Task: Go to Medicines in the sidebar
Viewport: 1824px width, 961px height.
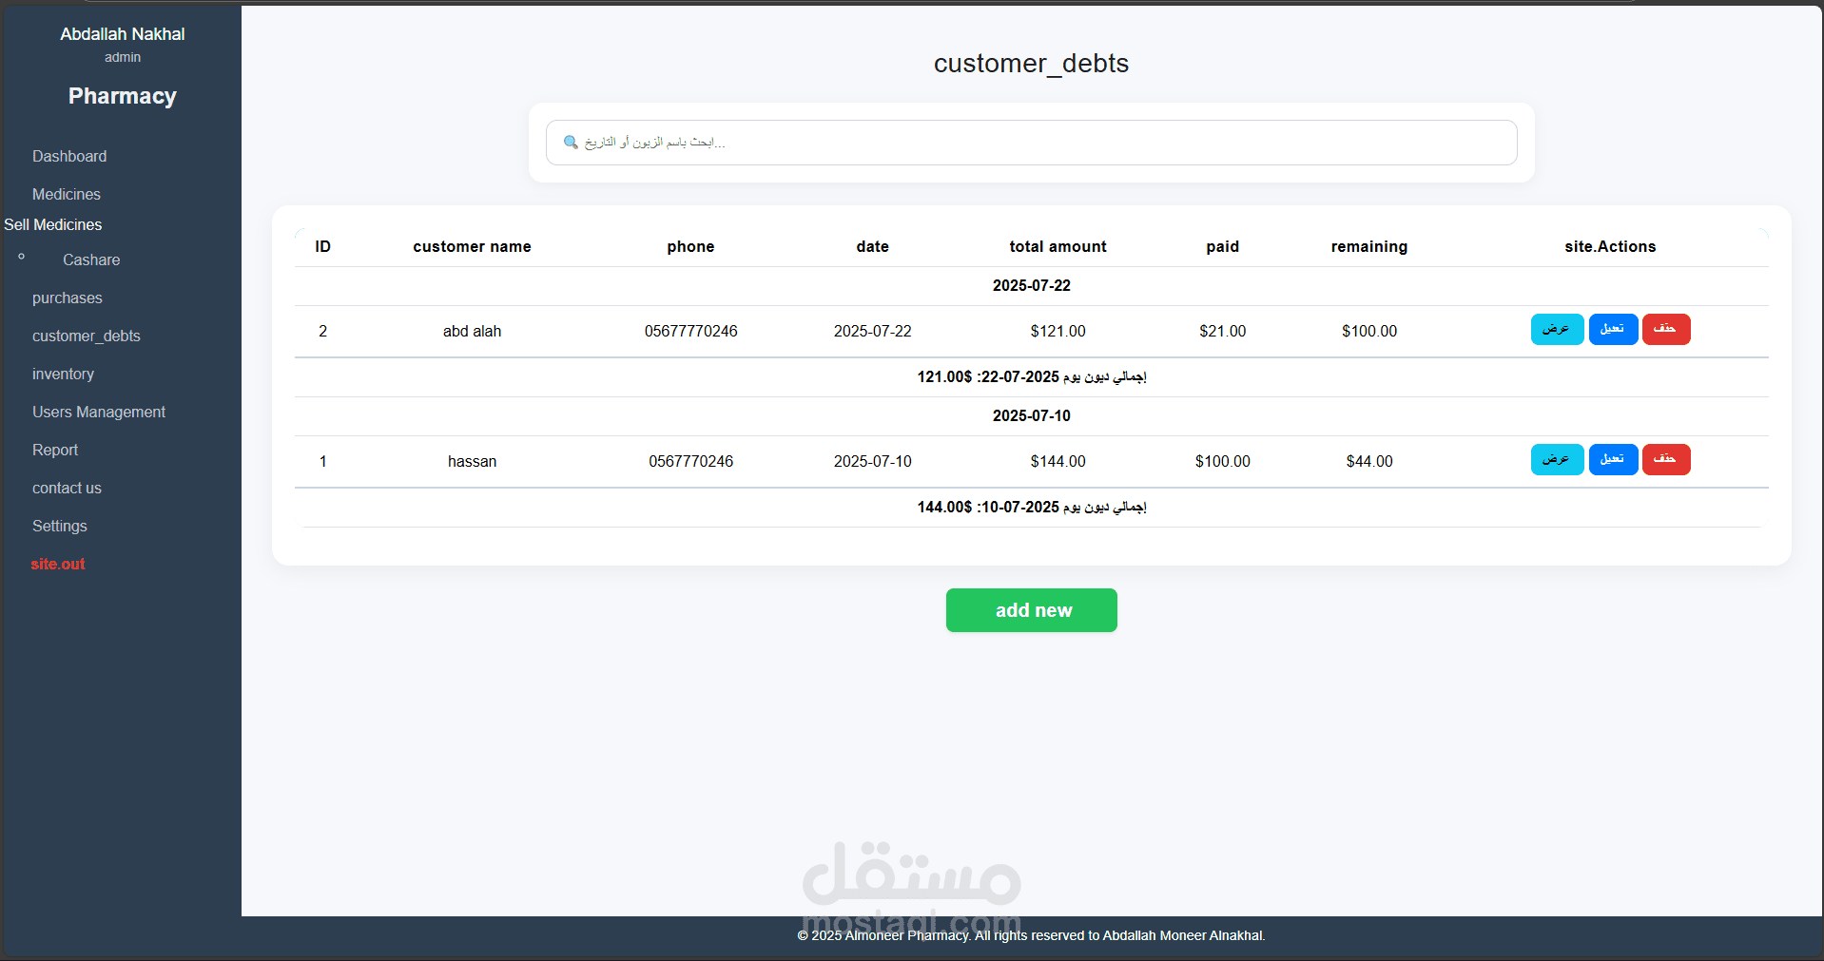Action: tap(67, 194)
